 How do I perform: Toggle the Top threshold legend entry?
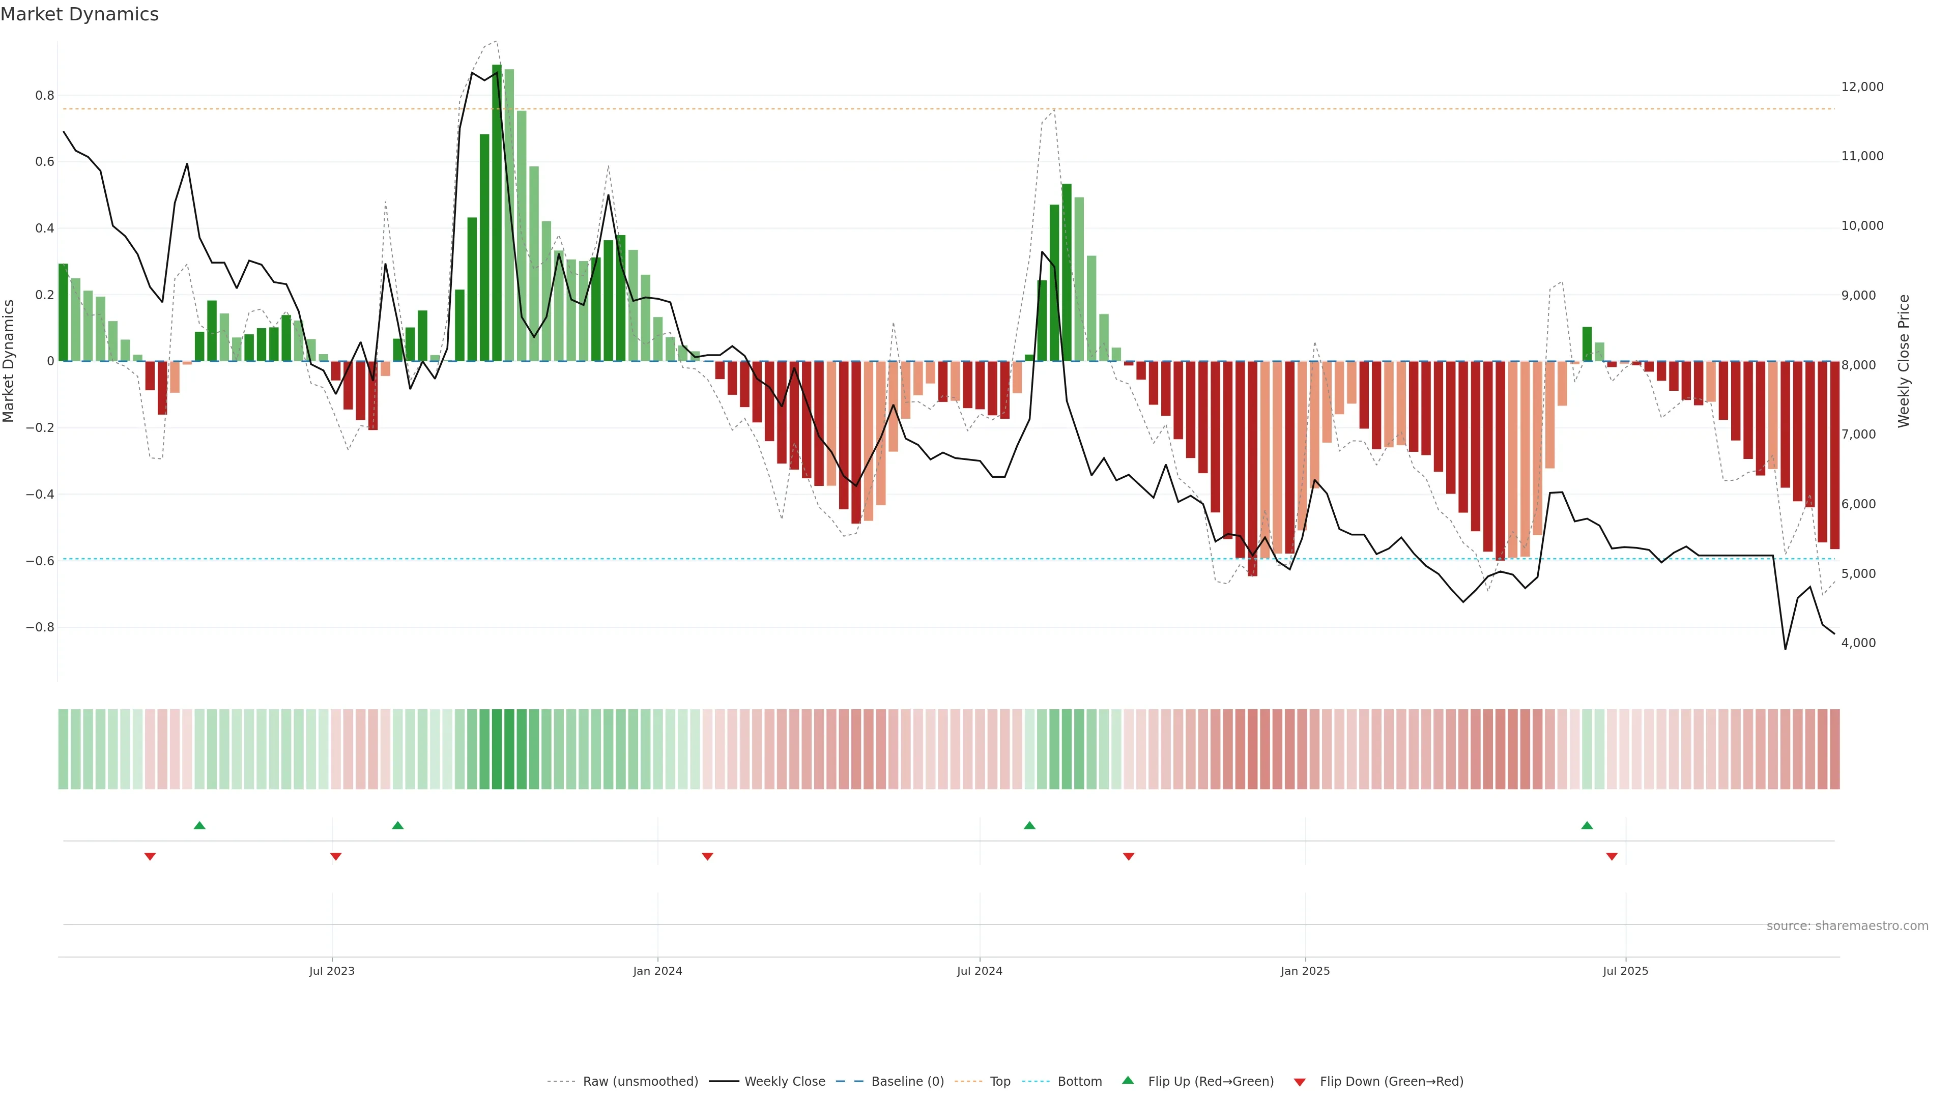point(1000,1082)
